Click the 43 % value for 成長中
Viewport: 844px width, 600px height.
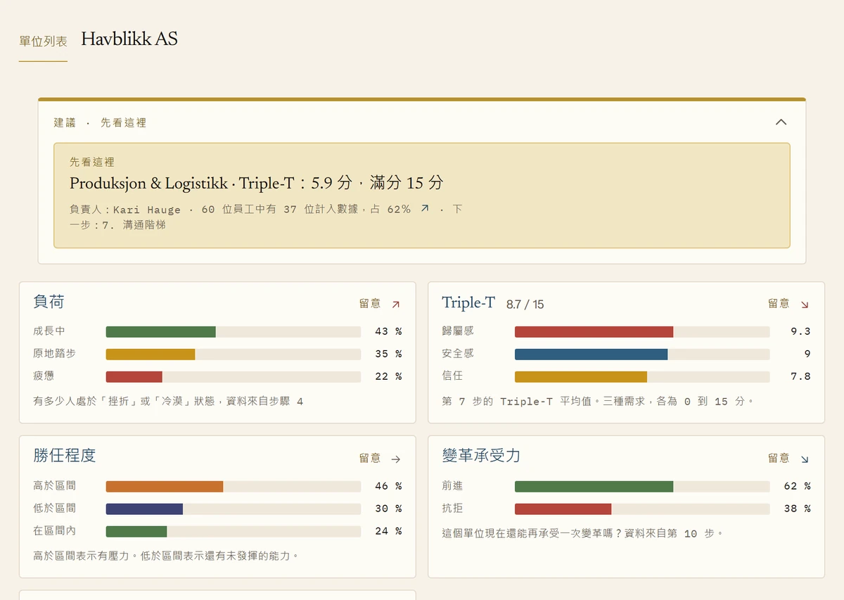click(x=388, y=331)
